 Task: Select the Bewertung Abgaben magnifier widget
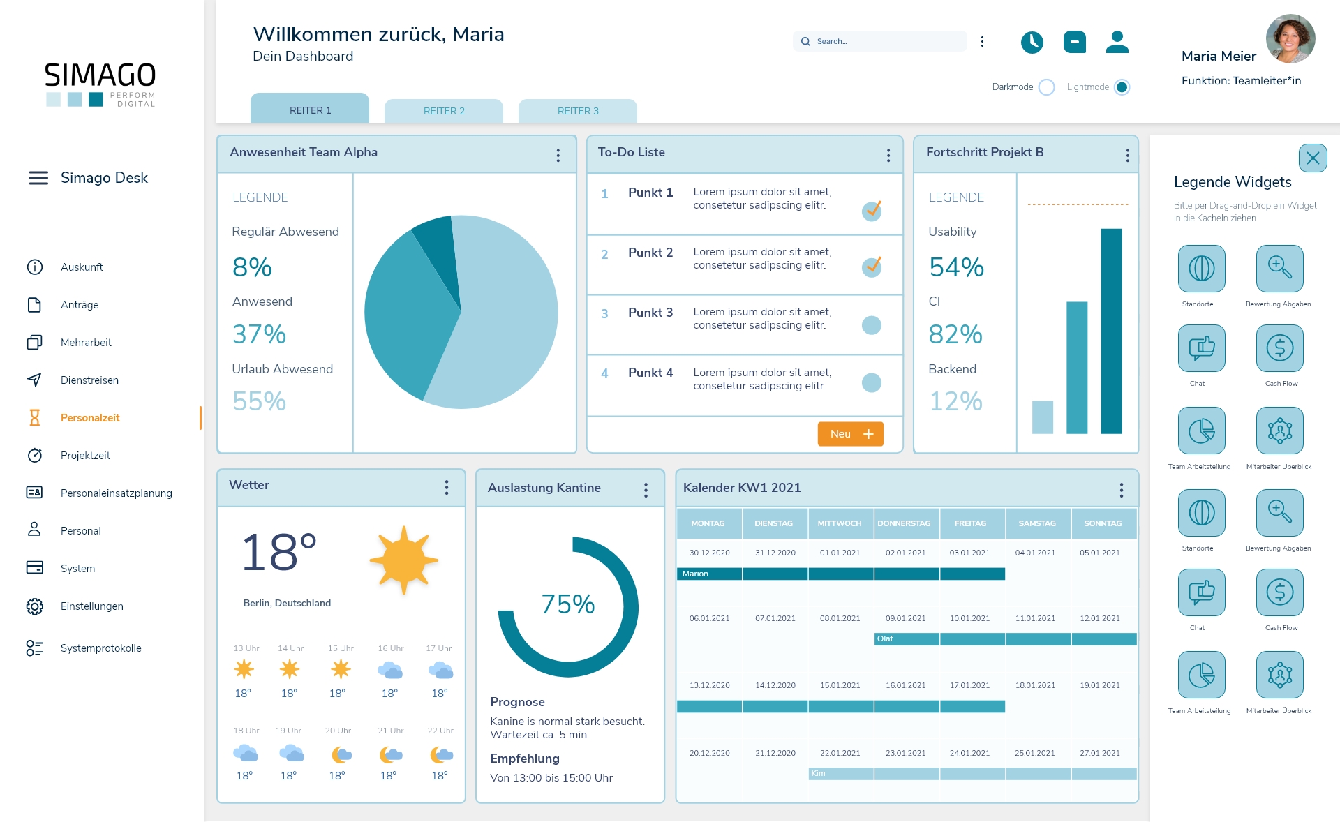tap(1279, 269)
